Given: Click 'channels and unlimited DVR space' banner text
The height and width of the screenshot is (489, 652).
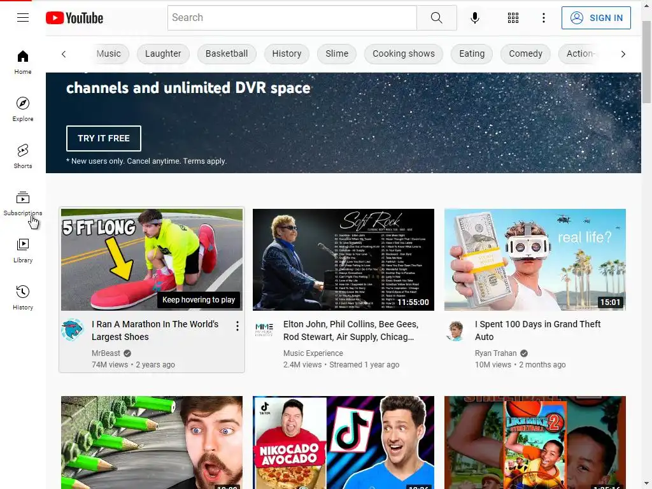Looking at the screenshot, I should (188, 88).
